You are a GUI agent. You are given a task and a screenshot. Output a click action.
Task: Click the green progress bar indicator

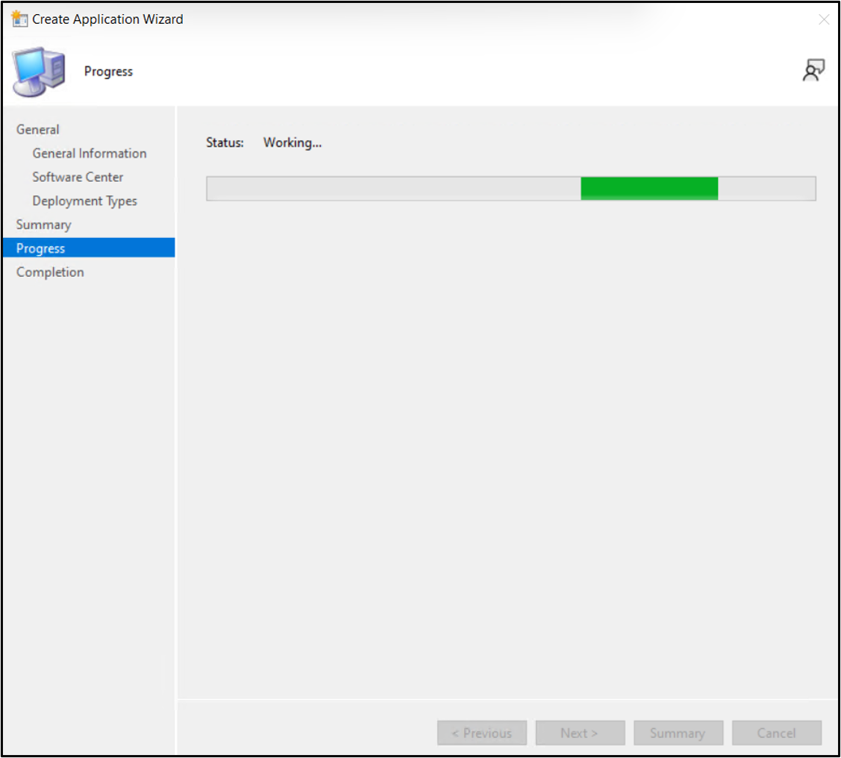tap(649, 189)
